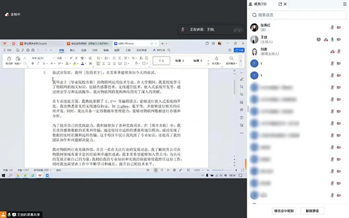
Task: Toggle the camera icon for host 王创
Action: point(339,40)
